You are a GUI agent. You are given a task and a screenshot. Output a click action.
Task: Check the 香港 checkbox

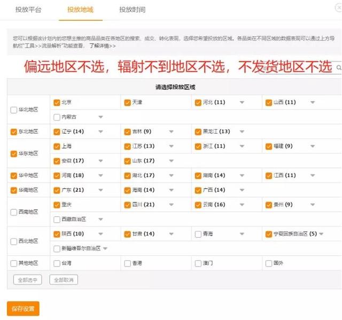point(127,263)
